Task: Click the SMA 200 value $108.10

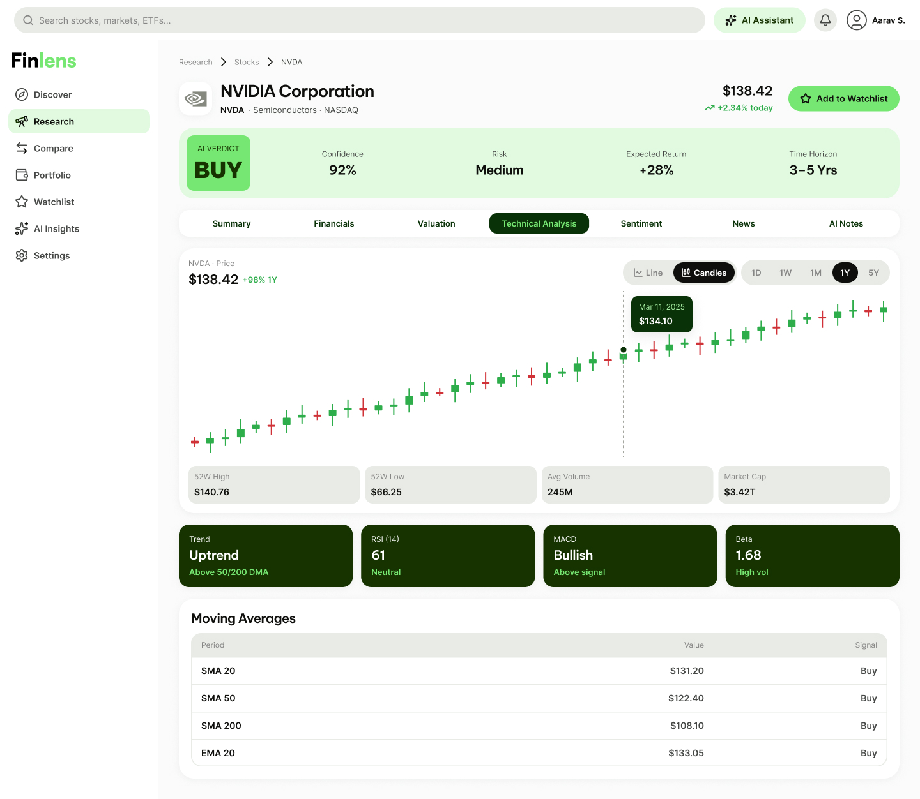Action: click(687, 726)
